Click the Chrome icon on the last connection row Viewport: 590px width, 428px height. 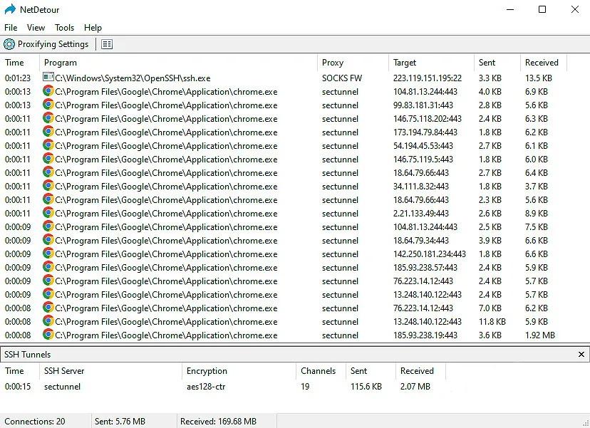[48, 335]
